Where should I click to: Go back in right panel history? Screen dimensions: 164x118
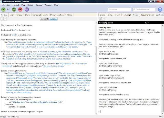[100, 19]
